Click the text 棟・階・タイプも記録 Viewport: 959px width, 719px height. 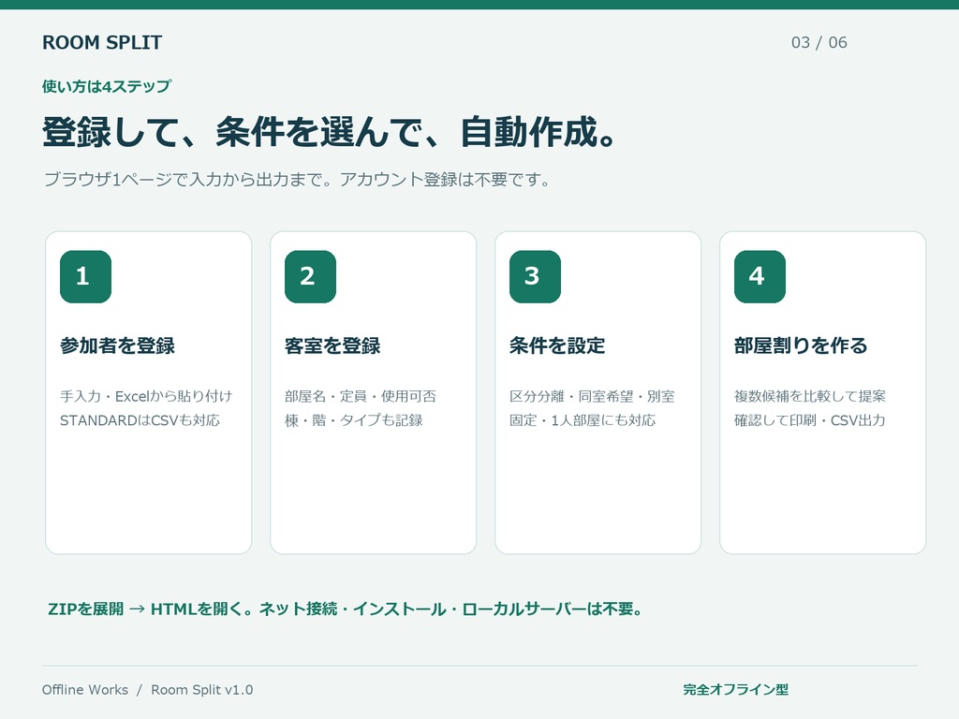click(353, 420)
